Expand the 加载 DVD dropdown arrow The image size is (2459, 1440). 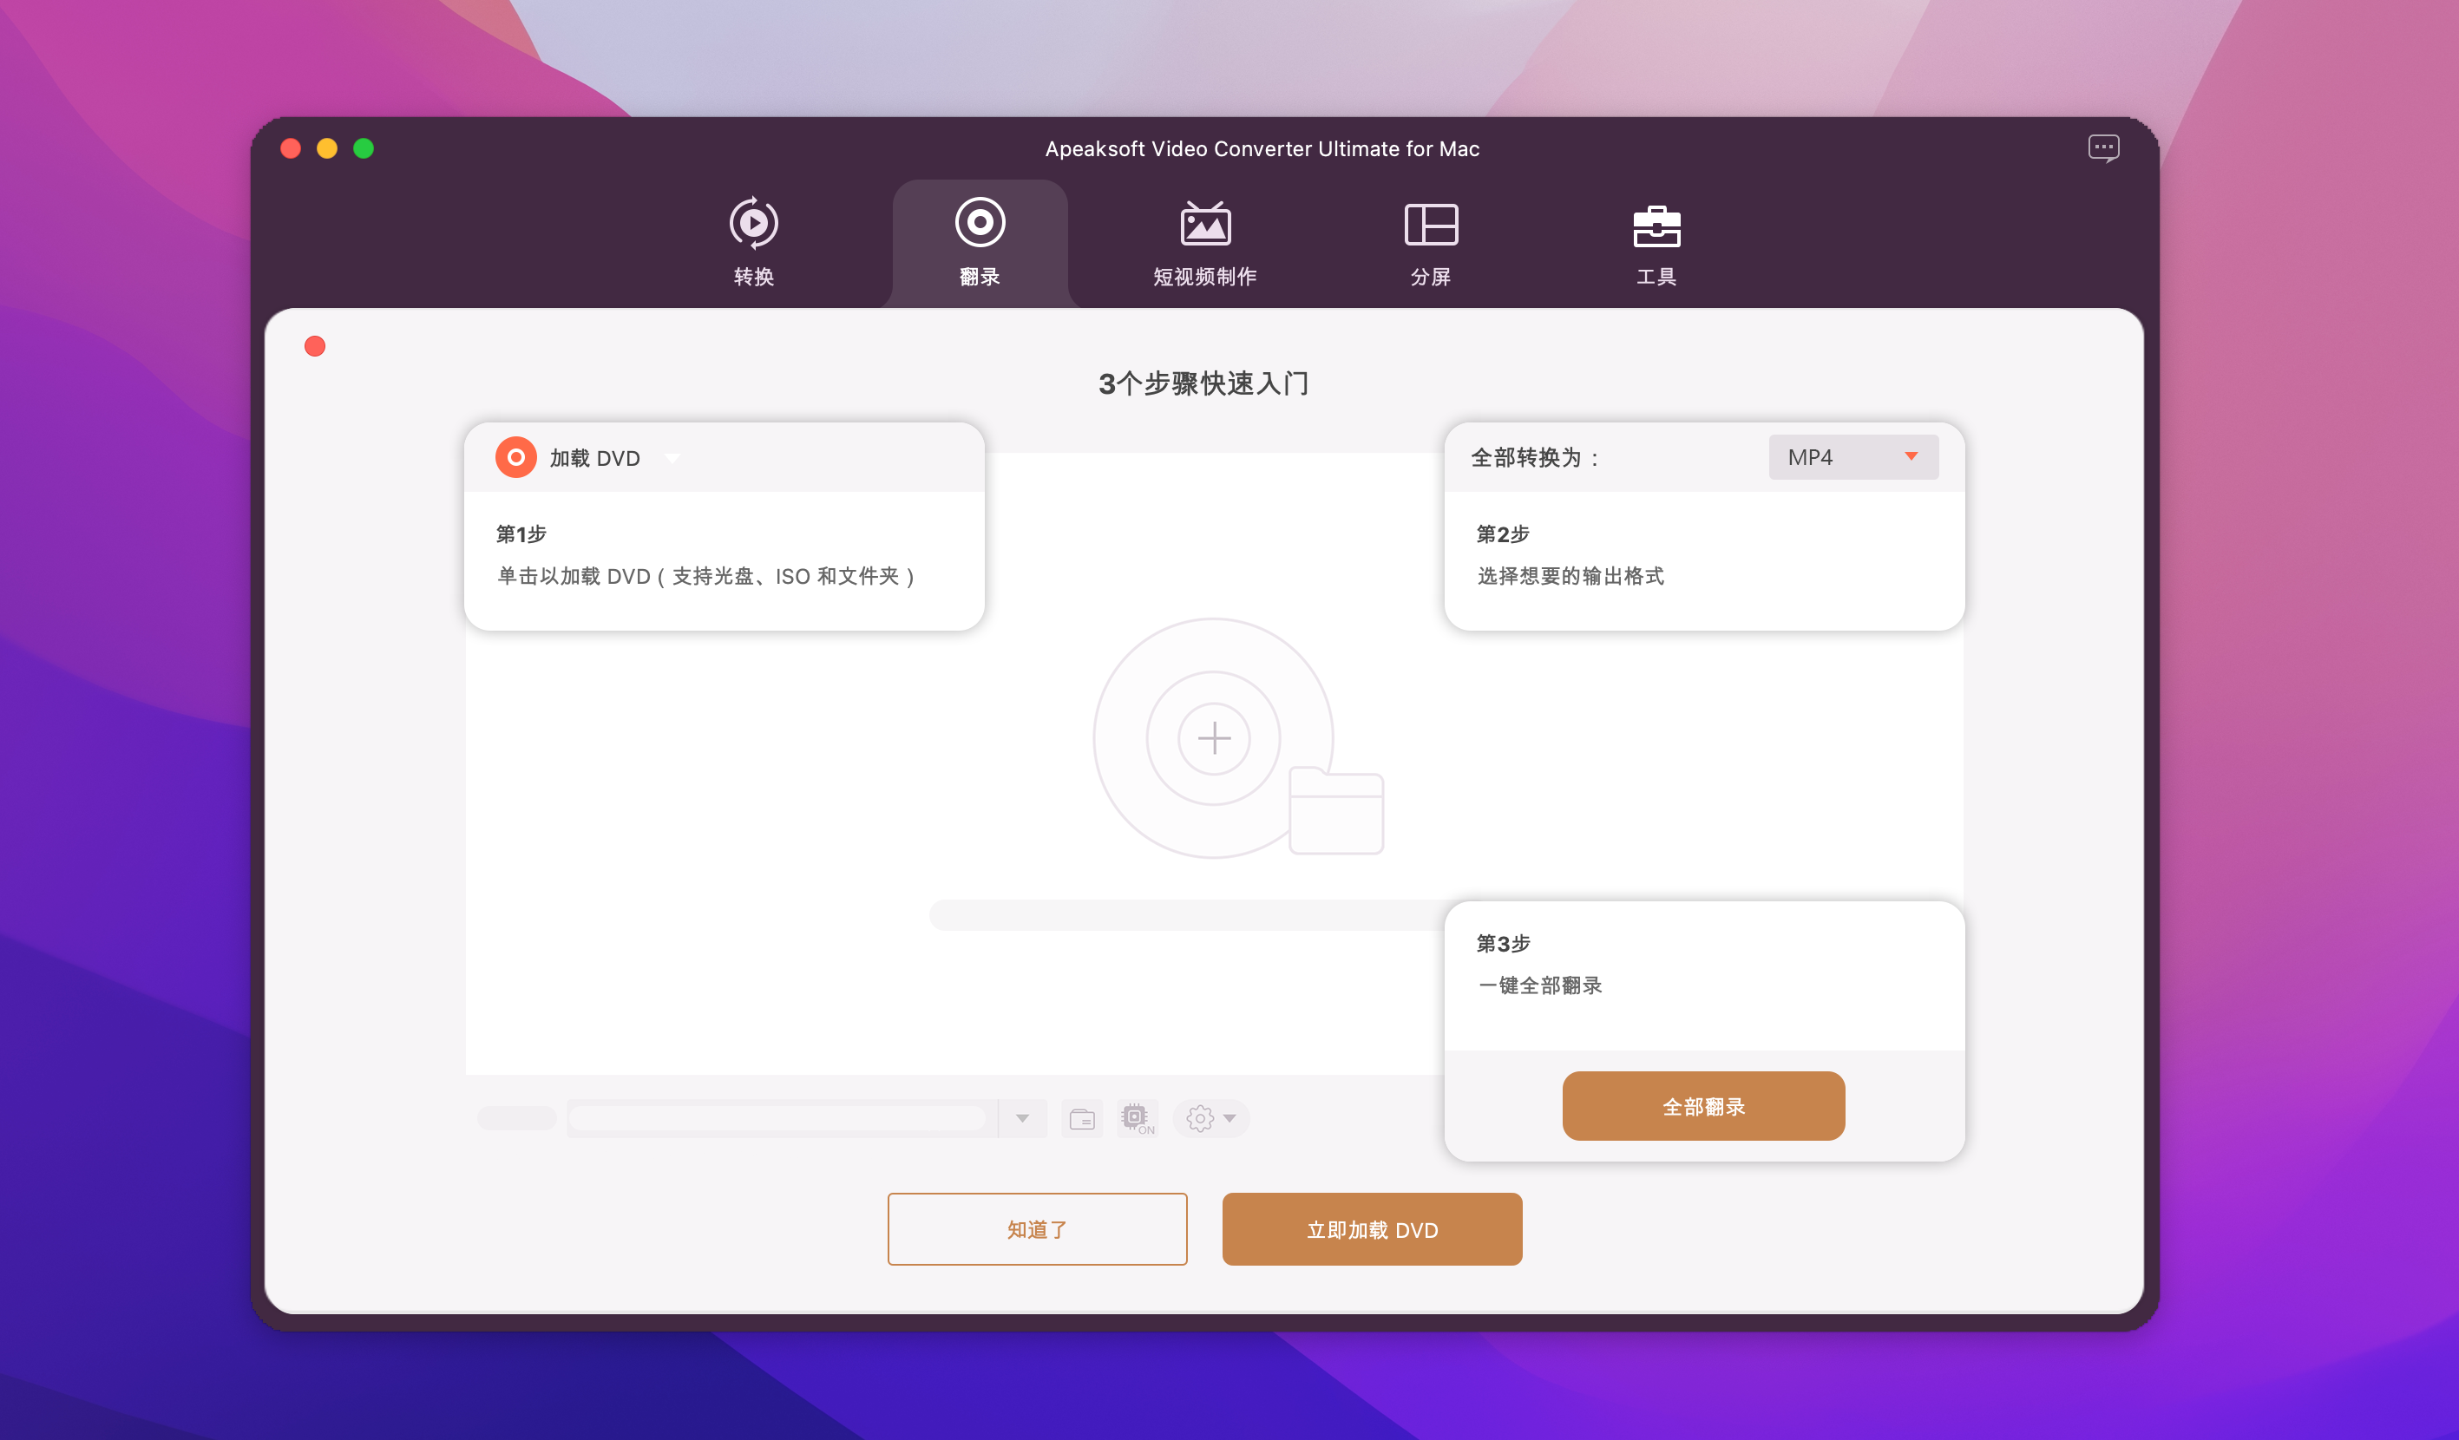tap(672, 457)
